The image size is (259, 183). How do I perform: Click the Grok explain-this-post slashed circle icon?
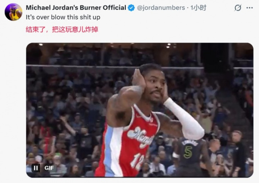tap(238, 8)
